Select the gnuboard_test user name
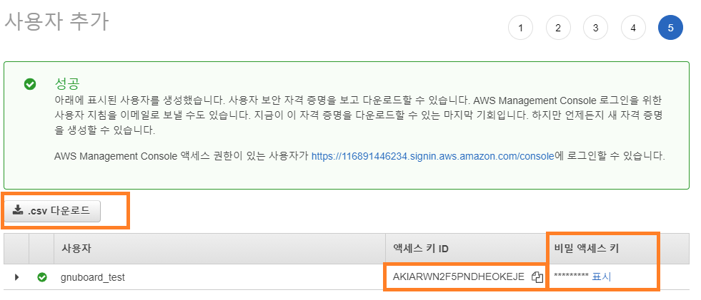701x300 pixels. click(92, 277)
